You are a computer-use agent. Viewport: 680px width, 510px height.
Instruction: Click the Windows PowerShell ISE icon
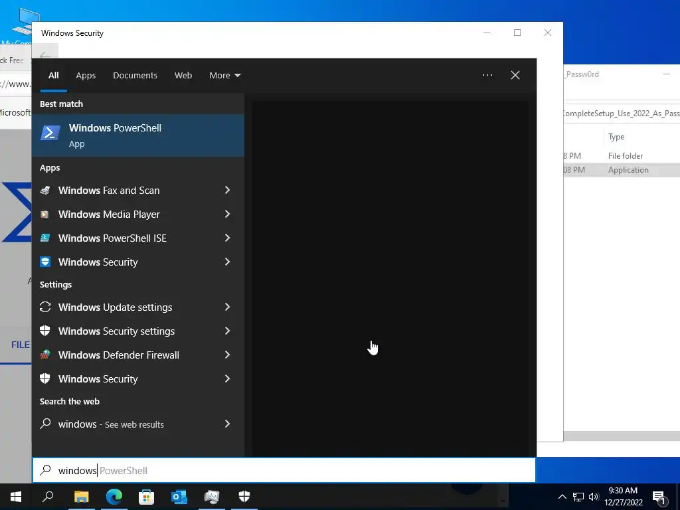click(x=45, y=238)
